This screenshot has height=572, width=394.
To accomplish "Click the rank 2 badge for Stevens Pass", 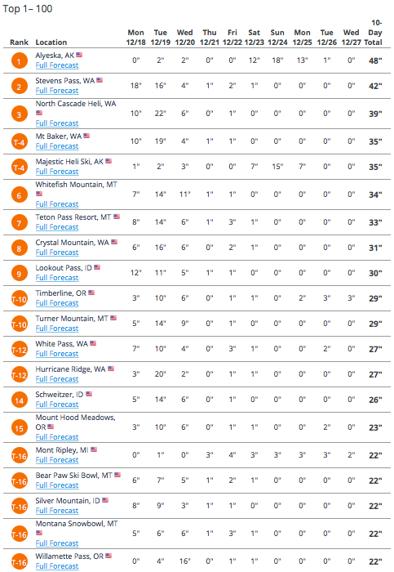I will [20, 86].
